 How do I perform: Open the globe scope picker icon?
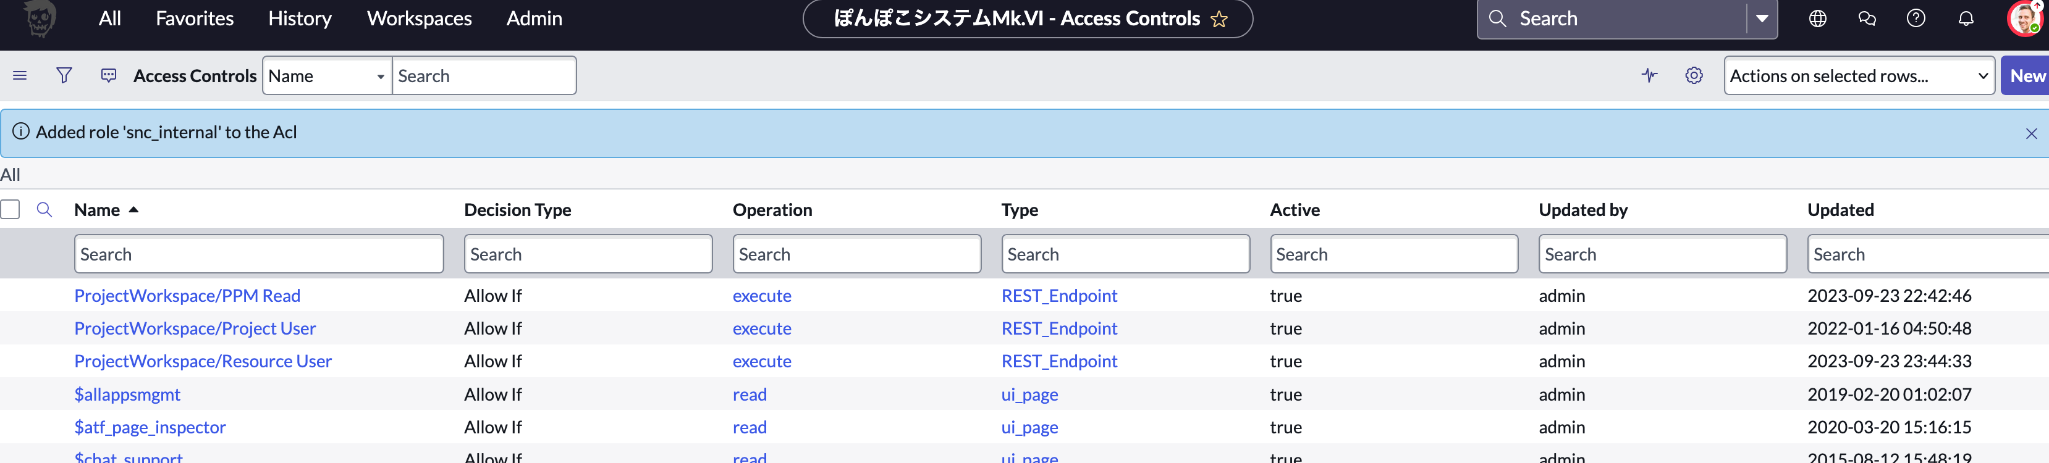click(x=1817, y=19)
